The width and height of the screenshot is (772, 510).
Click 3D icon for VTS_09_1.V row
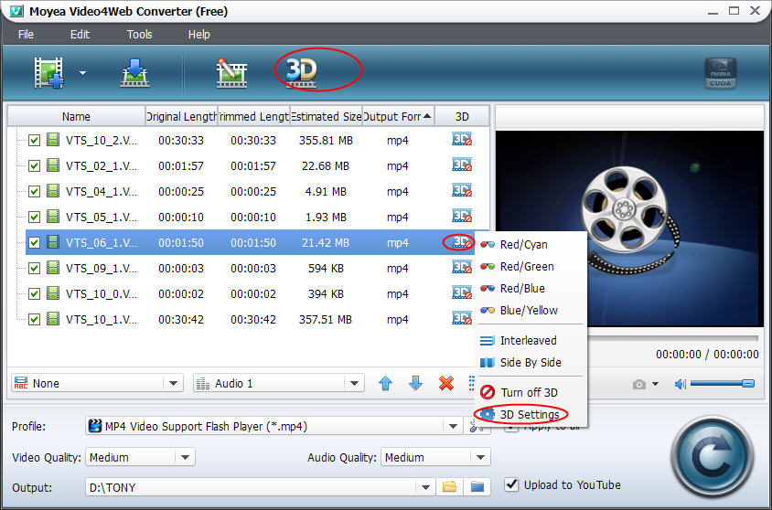click(x=462, y=268)
